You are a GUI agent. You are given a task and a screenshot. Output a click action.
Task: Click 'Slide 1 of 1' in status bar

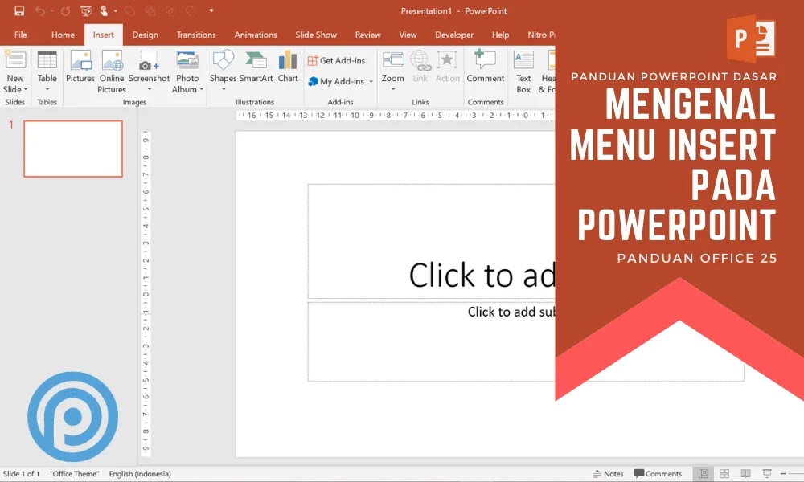click(21, 474)
